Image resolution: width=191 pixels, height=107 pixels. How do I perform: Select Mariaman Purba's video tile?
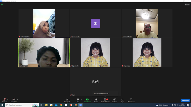tap(147, 23)
